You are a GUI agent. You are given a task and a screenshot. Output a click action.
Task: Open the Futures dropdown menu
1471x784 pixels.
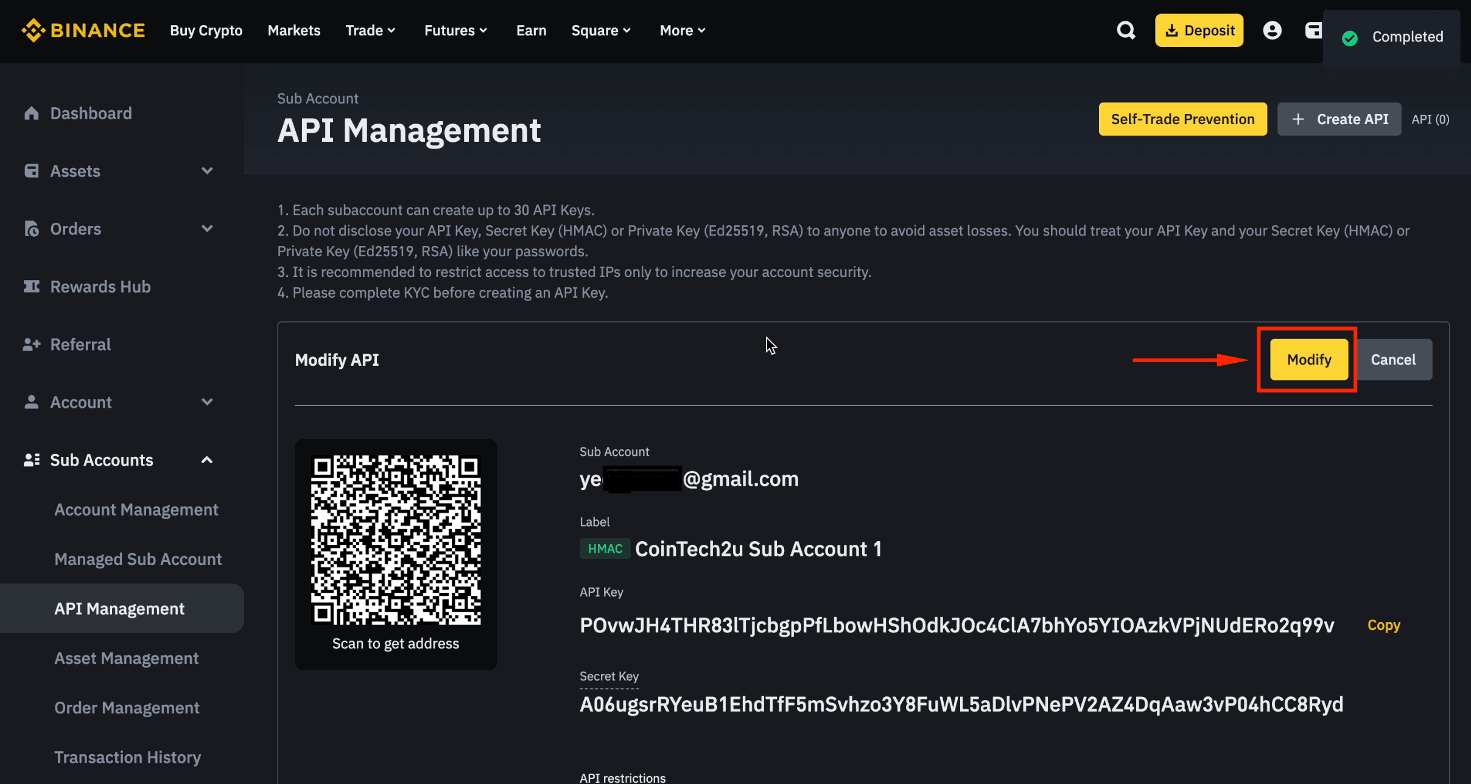[455, 30]
